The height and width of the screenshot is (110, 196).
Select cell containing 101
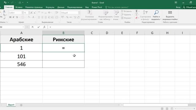coord(21,56)
